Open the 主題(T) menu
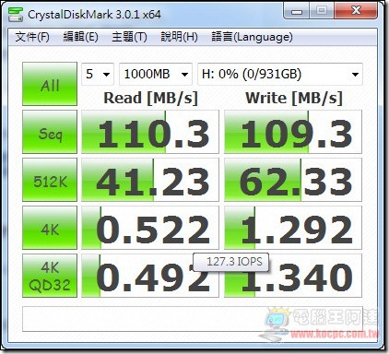 129,37
